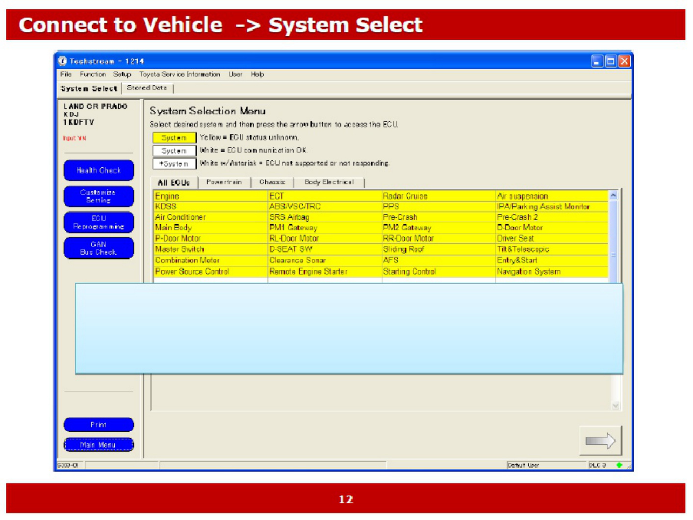Click scroll down arrow of ECU list
Screen dimensions: 693x520
[616, 406]
